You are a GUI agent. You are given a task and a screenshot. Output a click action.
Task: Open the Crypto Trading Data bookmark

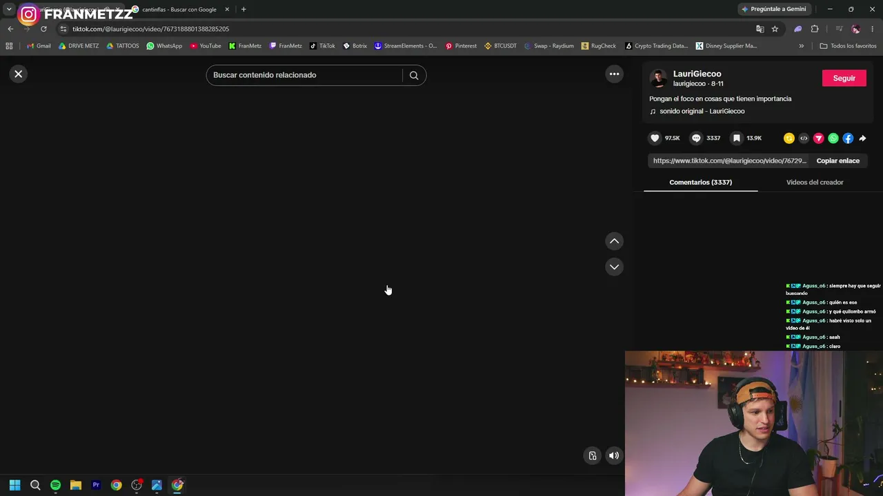click(x=656, y=46)
